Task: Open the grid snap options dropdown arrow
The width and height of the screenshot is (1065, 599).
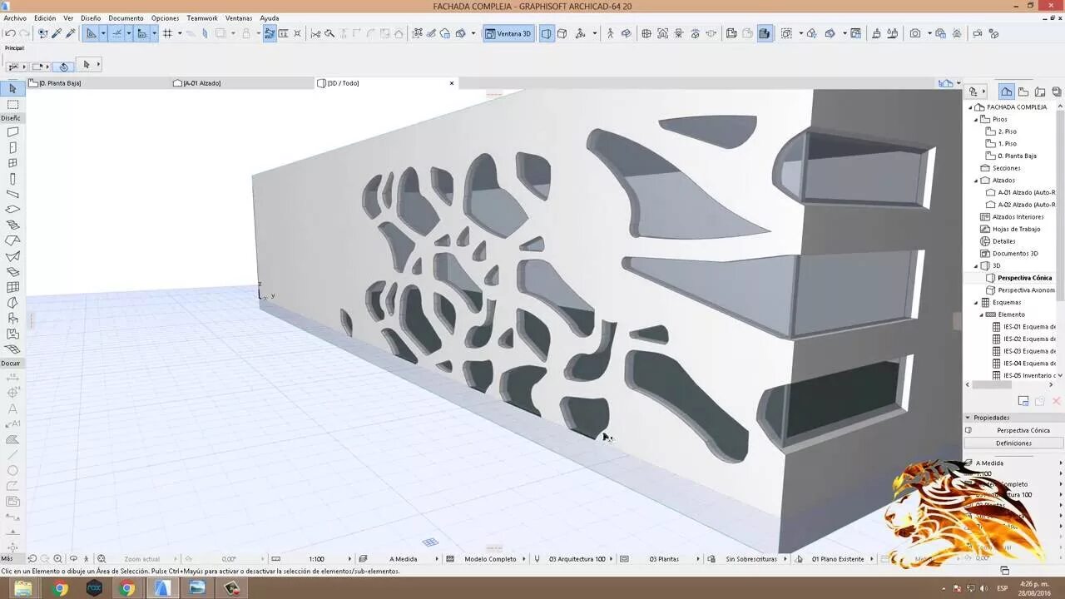Action: click(180, 33)
